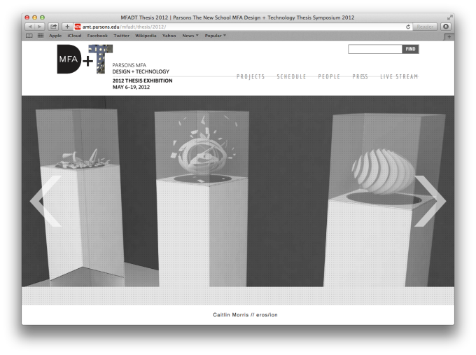Click the pedestal sculpture slideshow image
The height and width of the screenshot is (355, 476).
(x=238, y=191)
